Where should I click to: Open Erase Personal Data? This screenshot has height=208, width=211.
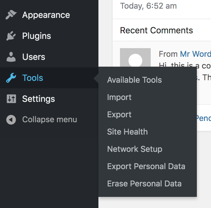pos(144,184)
